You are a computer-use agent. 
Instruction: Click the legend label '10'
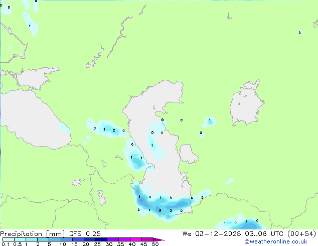pyautogui.click(x=63, y=244)
